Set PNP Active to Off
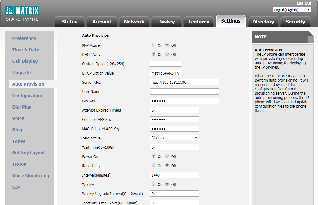Image resolution: width=318 pixels, height=205 pixels. [x=167, y=45]
